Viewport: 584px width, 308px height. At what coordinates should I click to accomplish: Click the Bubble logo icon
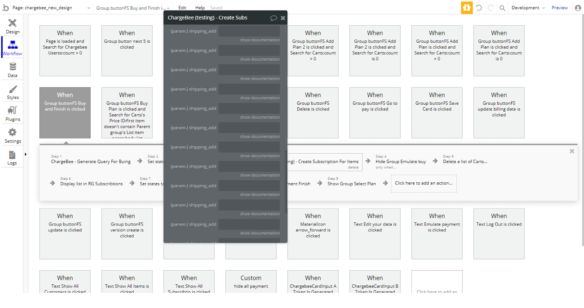tap(5, 7)
